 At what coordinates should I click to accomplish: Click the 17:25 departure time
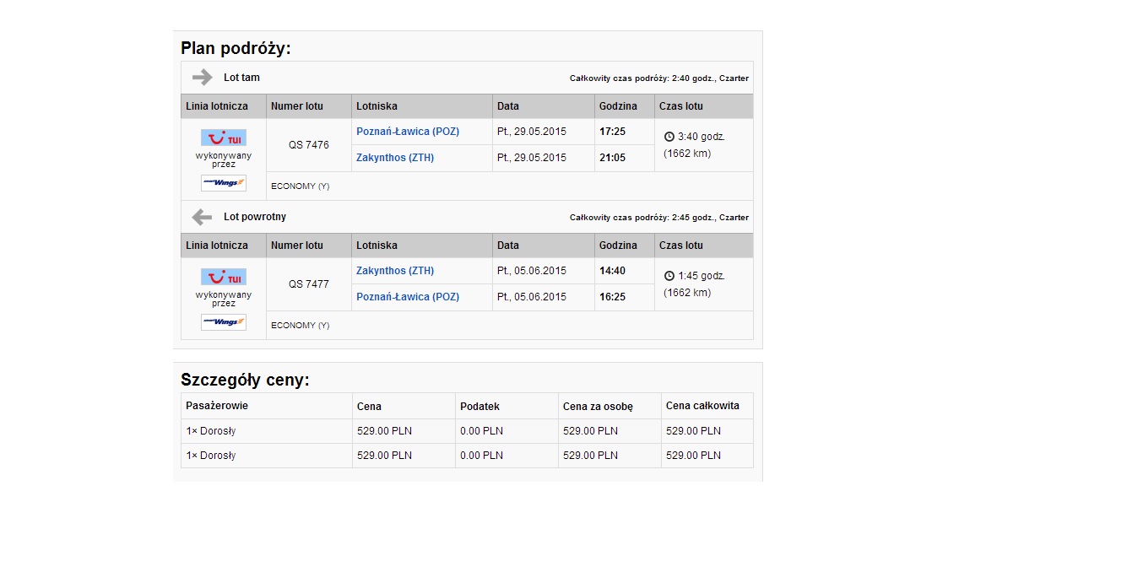click(613, 132)
